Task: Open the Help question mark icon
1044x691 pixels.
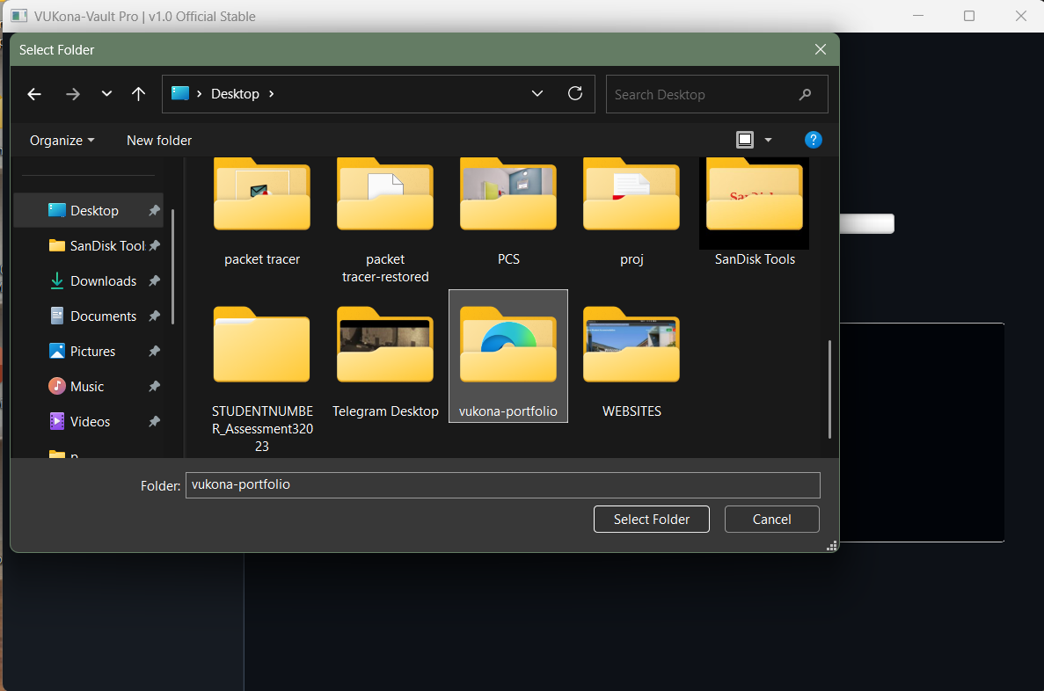Action: tap(813, 139)
